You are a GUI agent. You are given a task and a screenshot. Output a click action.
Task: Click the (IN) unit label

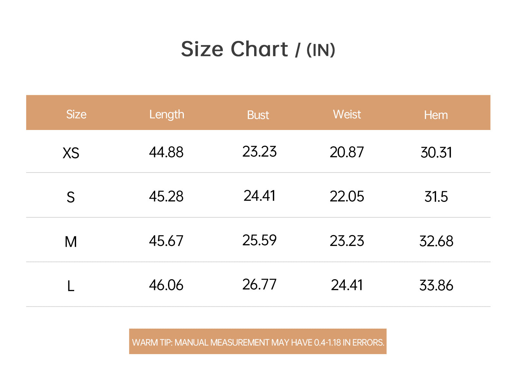coord(321,50)
